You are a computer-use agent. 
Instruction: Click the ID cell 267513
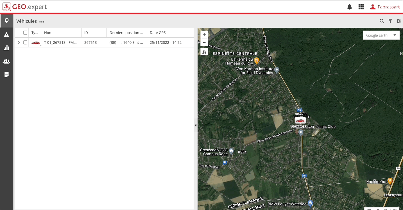pos(90,43)
